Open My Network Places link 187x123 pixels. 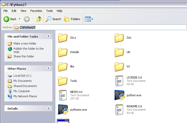pyautogui.click(x=25, y=96)
